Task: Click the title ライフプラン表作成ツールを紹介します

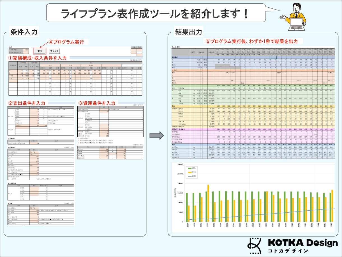Action: (x=155, y=13)
